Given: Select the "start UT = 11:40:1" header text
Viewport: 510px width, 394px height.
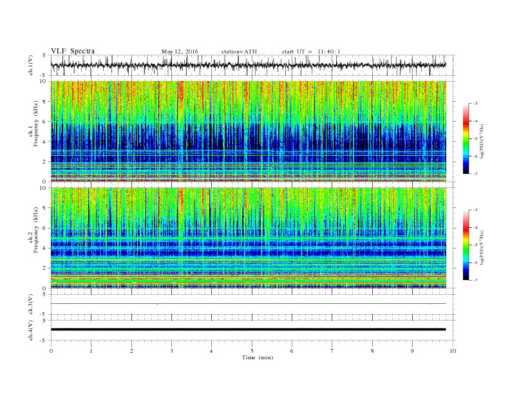Looking at the screenshot, I should tap(311, 52).
